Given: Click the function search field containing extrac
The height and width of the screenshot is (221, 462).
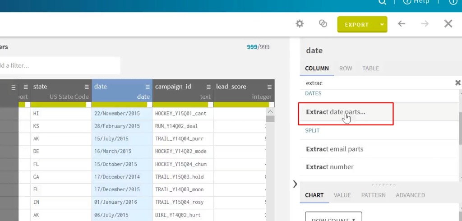Looking at the screenshot, I should coord(377,83).
